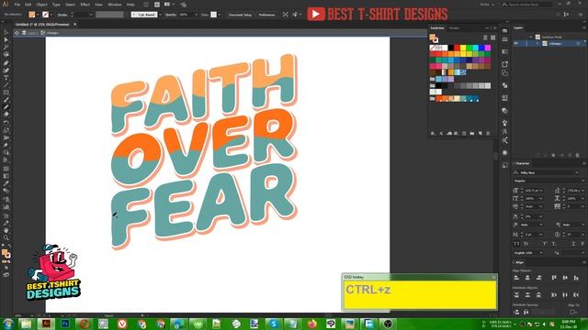588x330 pixels.
Task: Open fill color dropdown in control bar
Action: coord(38,15)
